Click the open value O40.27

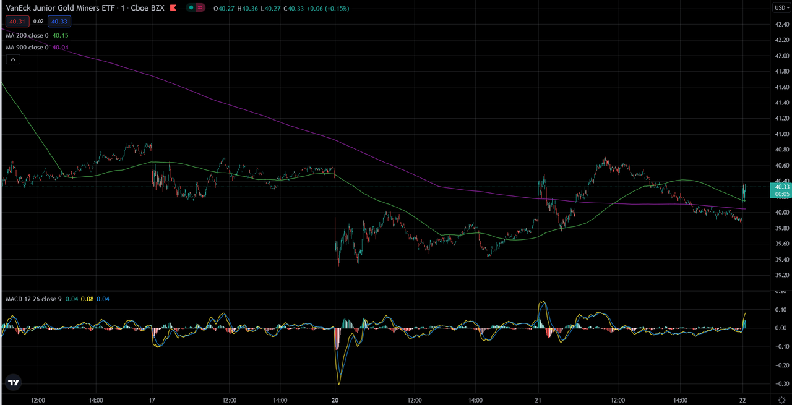(223, 9)
